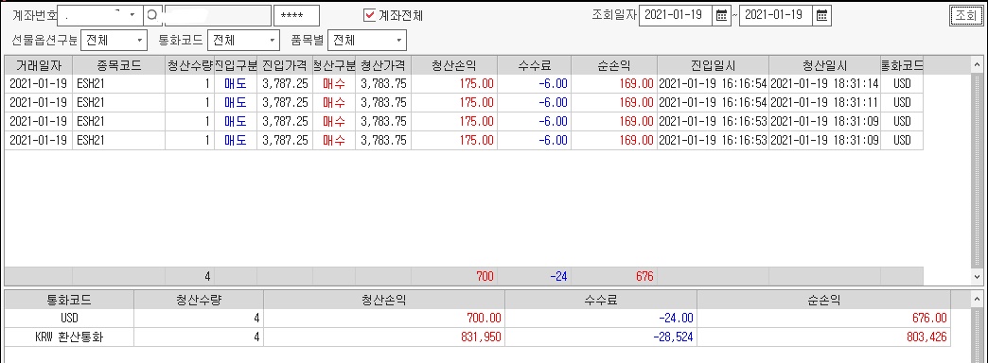Click the password field showing asterisks
Screen dimensions: 988x363
pyautogui.click(x=297, y=15)
